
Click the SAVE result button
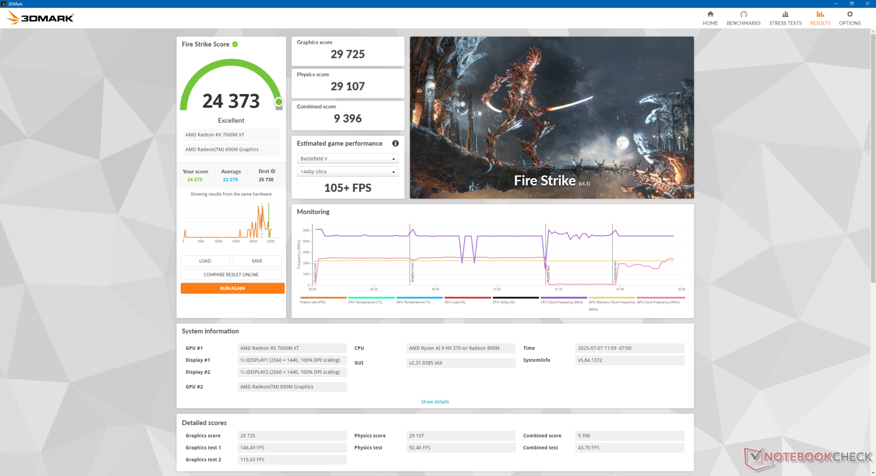pyautogui.click(x=257, y=261)
